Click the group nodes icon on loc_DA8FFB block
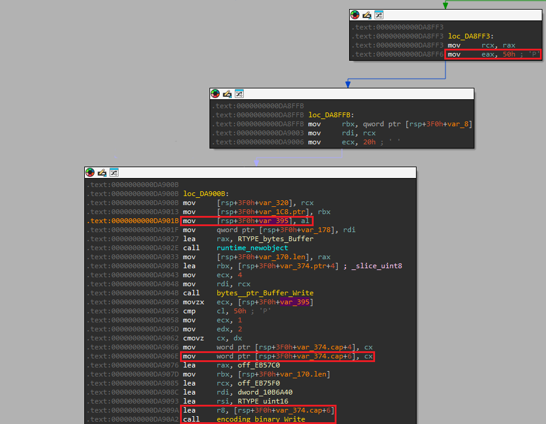Image resolution: width=546 pixels, height=424 pixels. (x=239, y=94)
